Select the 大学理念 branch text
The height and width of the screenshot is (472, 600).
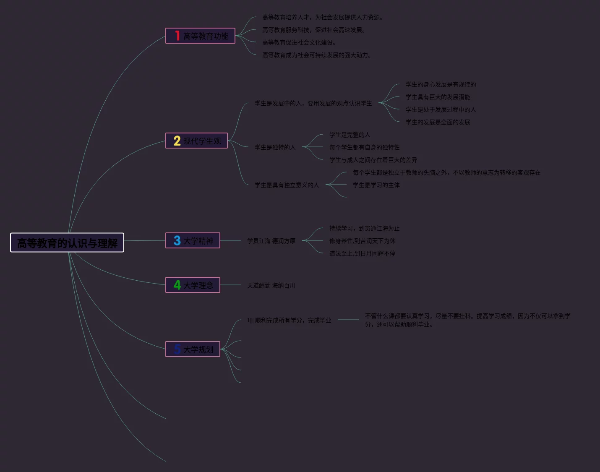point(198,286)
